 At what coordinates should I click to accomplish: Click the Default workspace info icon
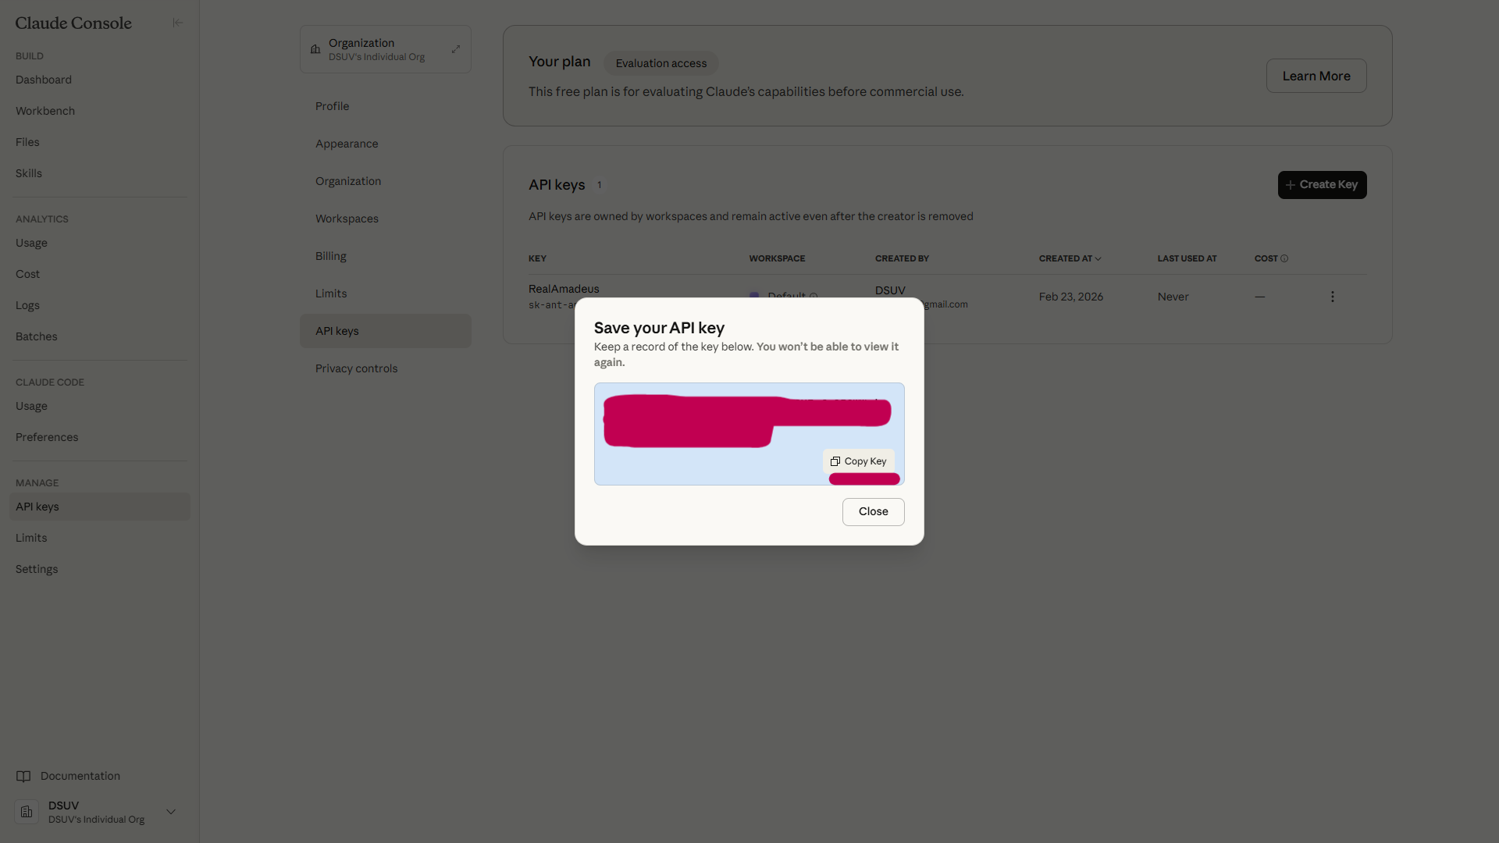coord(814,296)
